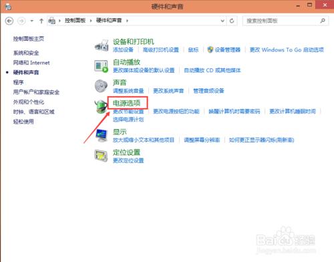Open the 设备和打印机 heading
The image size is (334, 262).
pyautogui.click(x=134, y=41)
